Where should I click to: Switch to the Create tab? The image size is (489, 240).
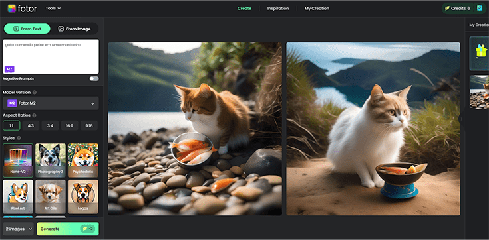point(244,9)
